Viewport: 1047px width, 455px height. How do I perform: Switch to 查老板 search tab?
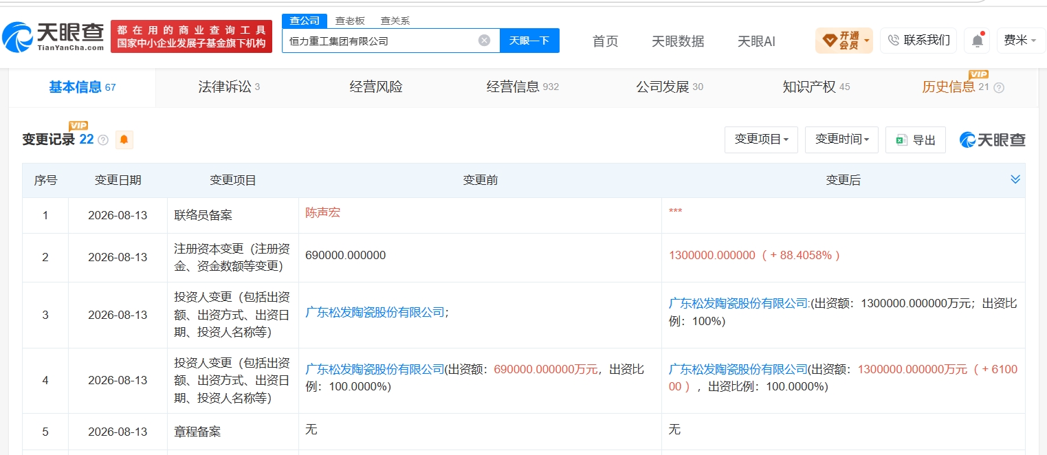[350, 21]
